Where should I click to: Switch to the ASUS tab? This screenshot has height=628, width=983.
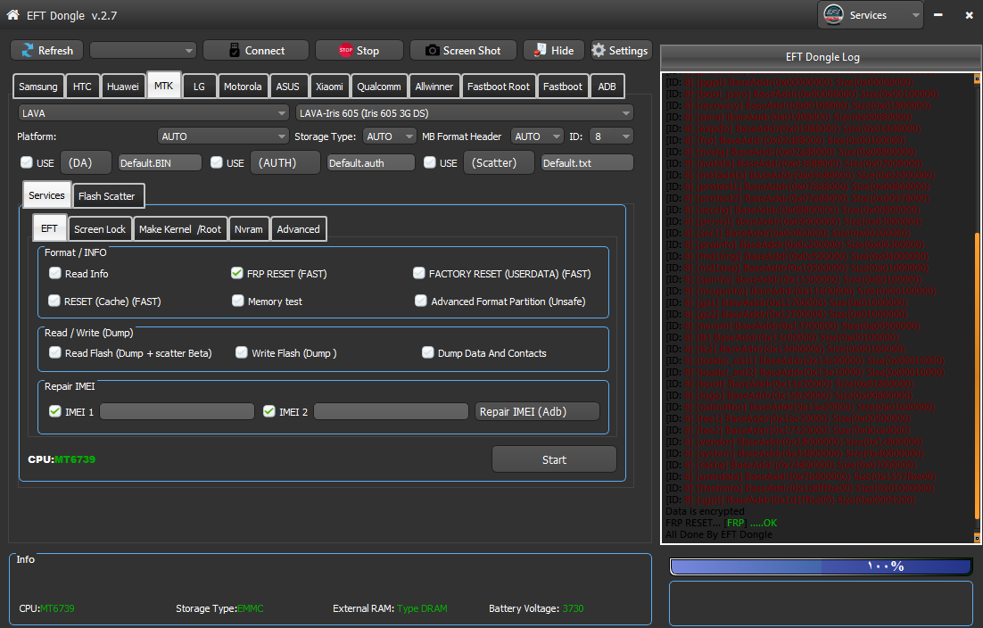(x=288, y=87)
